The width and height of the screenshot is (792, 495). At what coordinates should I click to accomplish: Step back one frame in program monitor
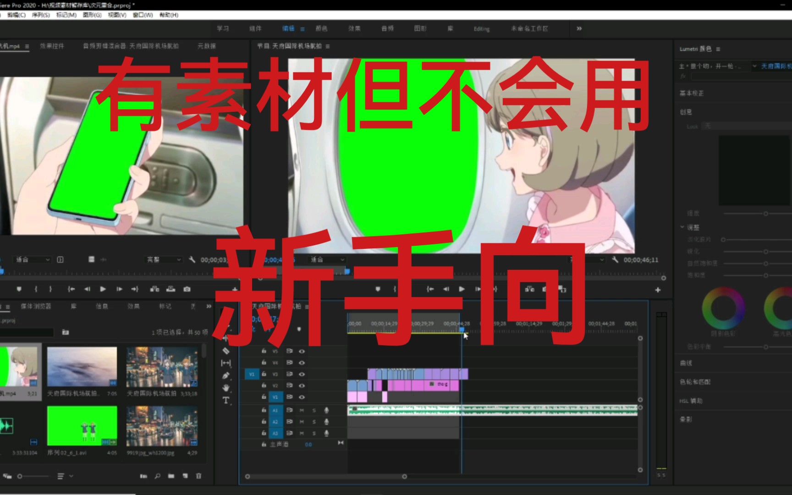(446, 289)
